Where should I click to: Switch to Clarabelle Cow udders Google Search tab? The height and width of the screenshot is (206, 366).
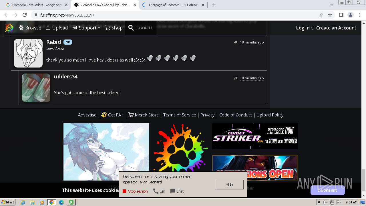(x=37, y=5)
